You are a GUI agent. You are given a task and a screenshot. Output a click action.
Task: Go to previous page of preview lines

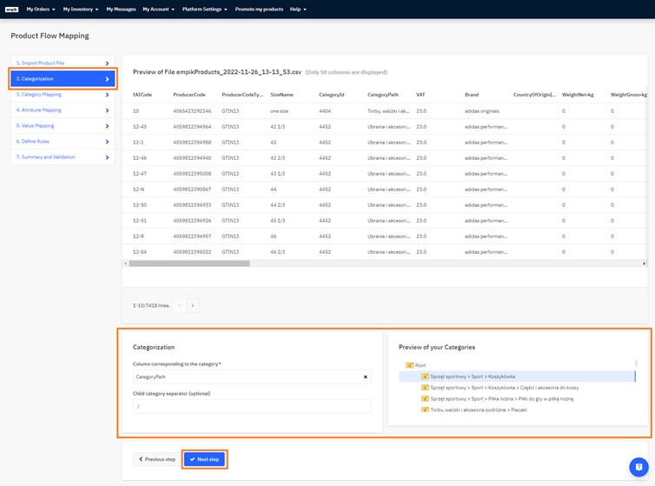(x=180, y=305)
